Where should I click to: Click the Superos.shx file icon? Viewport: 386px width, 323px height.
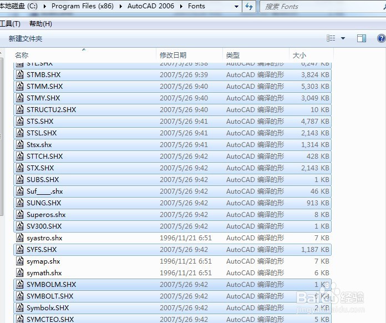(20, 215)
